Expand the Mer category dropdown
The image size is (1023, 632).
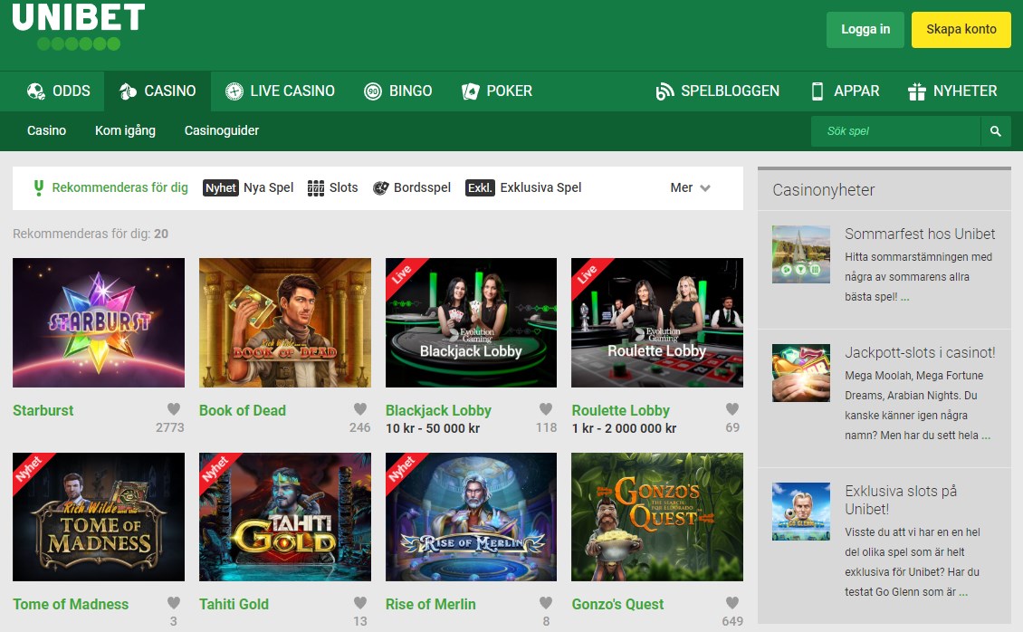pyautogui.click(x=690, y=187)
